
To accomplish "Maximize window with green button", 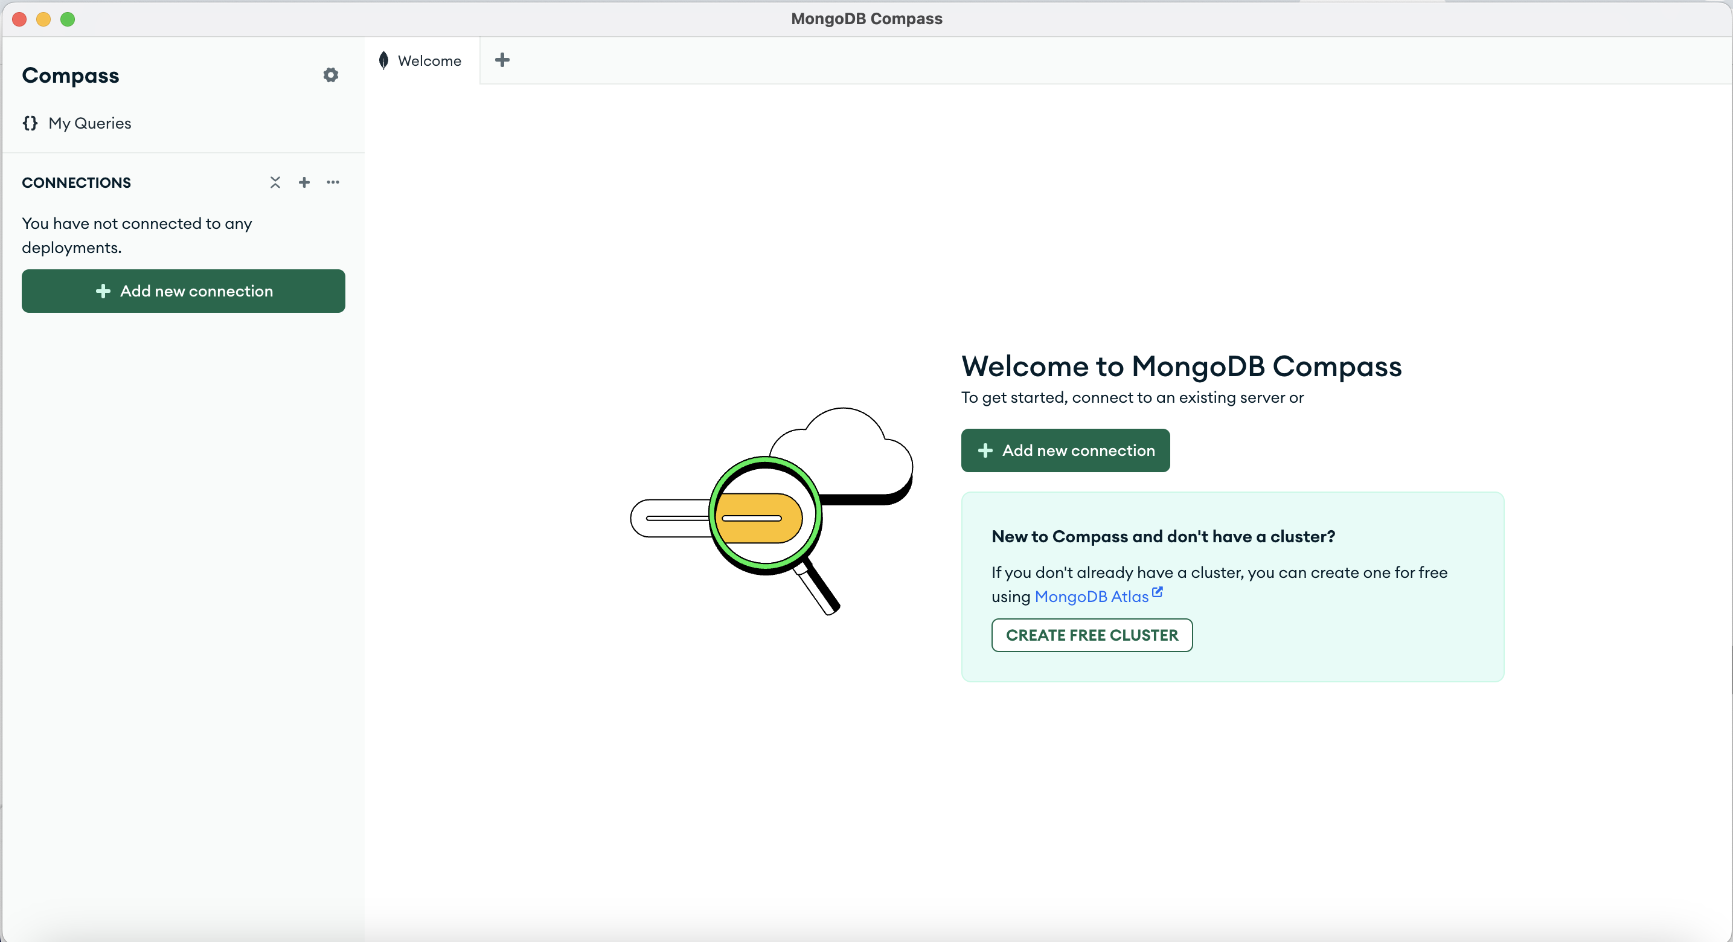I will click(x=68, y=19).
